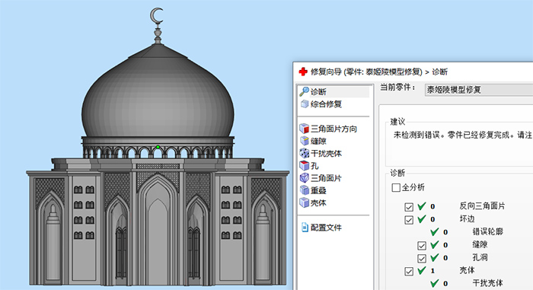Click the 错误轮廓 label
Viewport: 533px width, 290px height.
pyautogui.click(x=487, y=231)
